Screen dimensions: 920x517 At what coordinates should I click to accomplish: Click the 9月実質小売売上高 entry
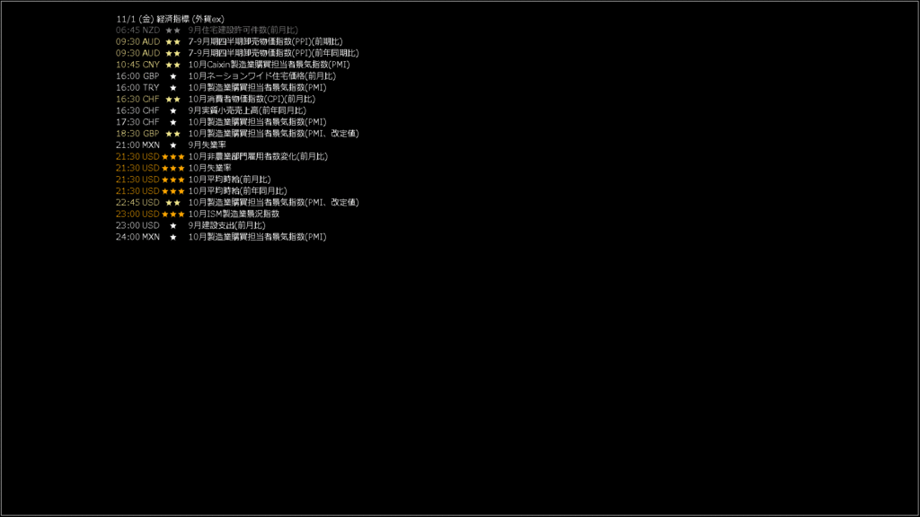pos(247,110)
